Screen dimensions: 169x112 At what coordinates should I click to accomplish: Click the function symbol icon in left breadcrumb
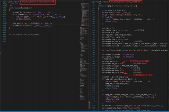pyautogui.click(x=38, y=2)
